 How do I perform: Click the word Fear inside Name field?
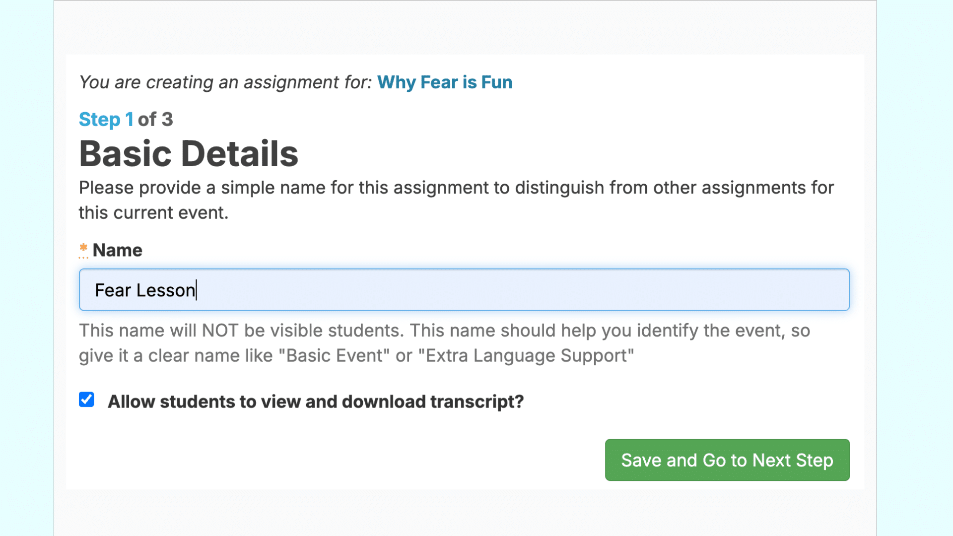(113, 290)
